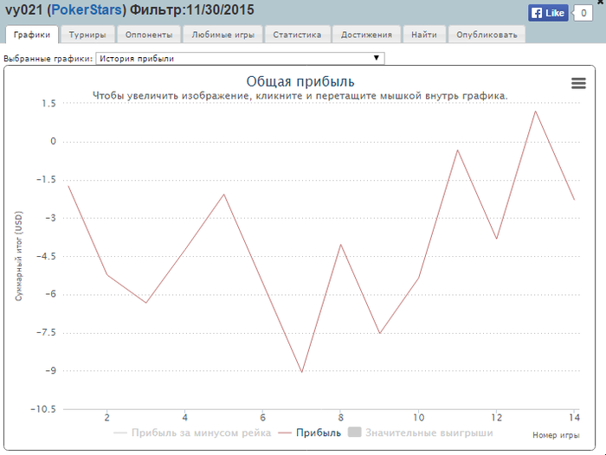The width and height of the screenshot is (606, 455).
Task: Click the gray Значительные выигрыши legend swatch
Action: (354, 432)
